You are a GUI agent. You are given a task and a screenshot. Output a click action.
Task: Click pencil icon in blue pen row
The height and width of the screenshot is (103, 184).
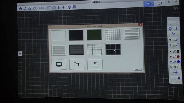175,62
